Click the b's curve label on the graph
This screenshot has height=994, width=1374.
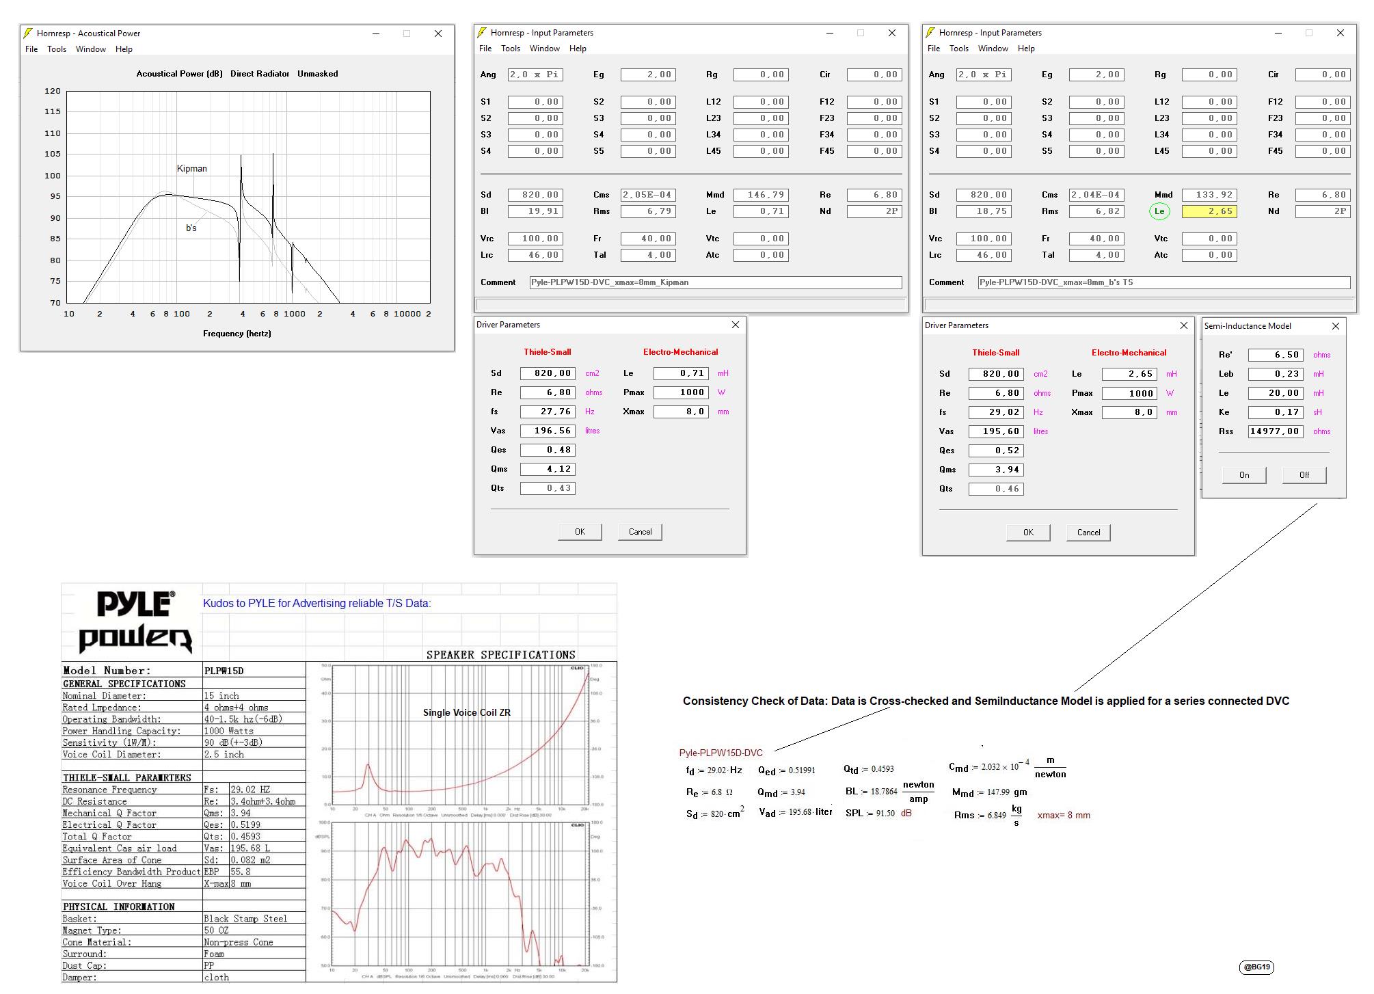[191, 228]
